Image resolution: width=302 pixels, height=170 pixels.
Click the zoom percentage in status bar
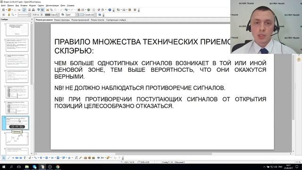click(298, 162)
